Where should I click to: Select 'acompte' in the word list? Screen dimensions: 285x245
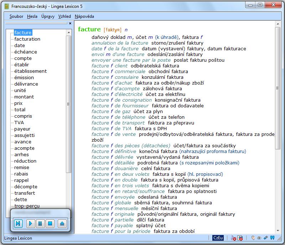pyautogui.click(x=24, y=148)
